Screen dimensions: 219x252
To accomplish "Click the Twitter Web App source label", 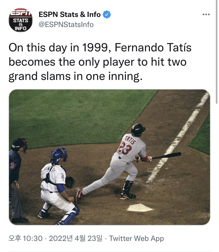I will tap(136, 238).
